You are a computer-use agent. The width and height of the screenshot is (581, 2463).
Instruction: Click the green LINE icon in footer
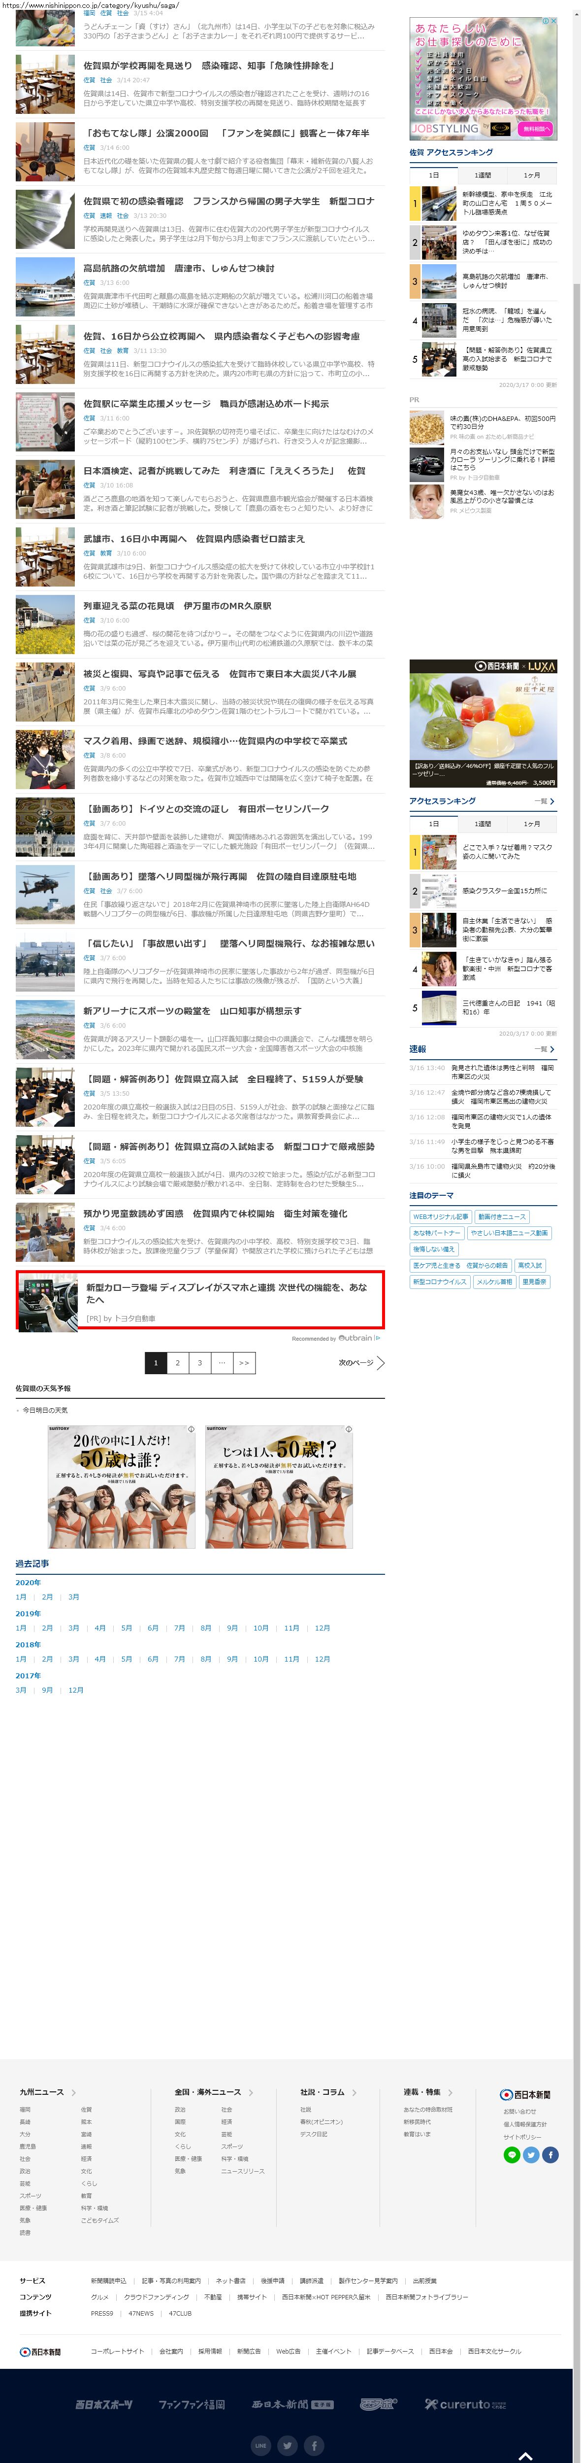click(x=511, y=2155)
